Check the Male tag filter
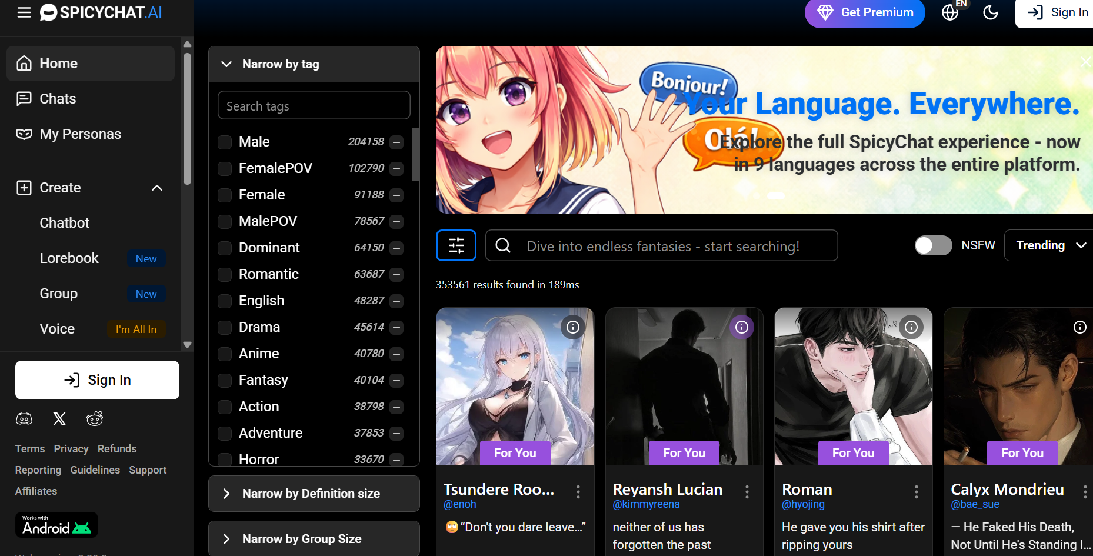 (x=224, y=142)
